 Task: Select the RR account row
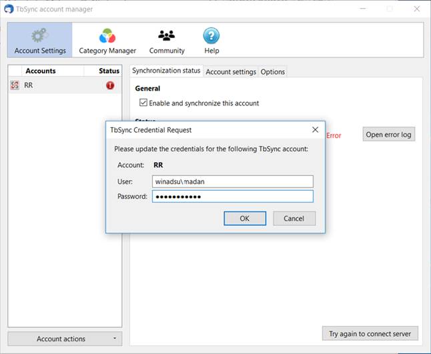click(65, 85)
